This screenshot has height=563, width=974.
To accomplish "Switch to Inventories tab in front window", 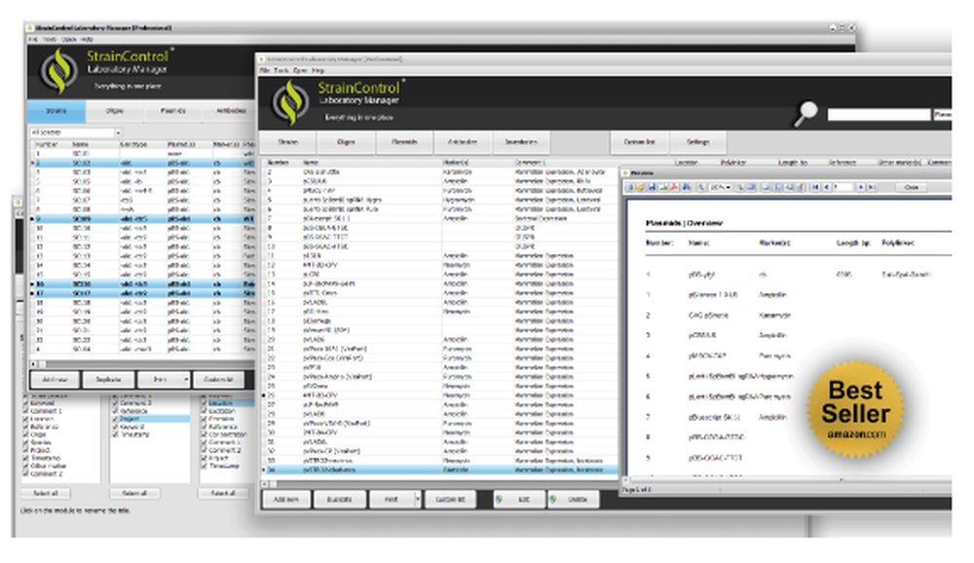I will [x=521, y=142].
